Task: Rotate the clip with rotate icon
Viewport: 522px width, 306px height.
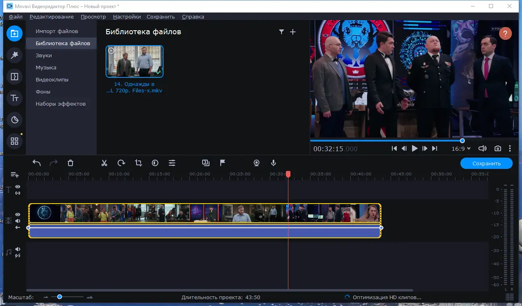Action: click(121, 163)
